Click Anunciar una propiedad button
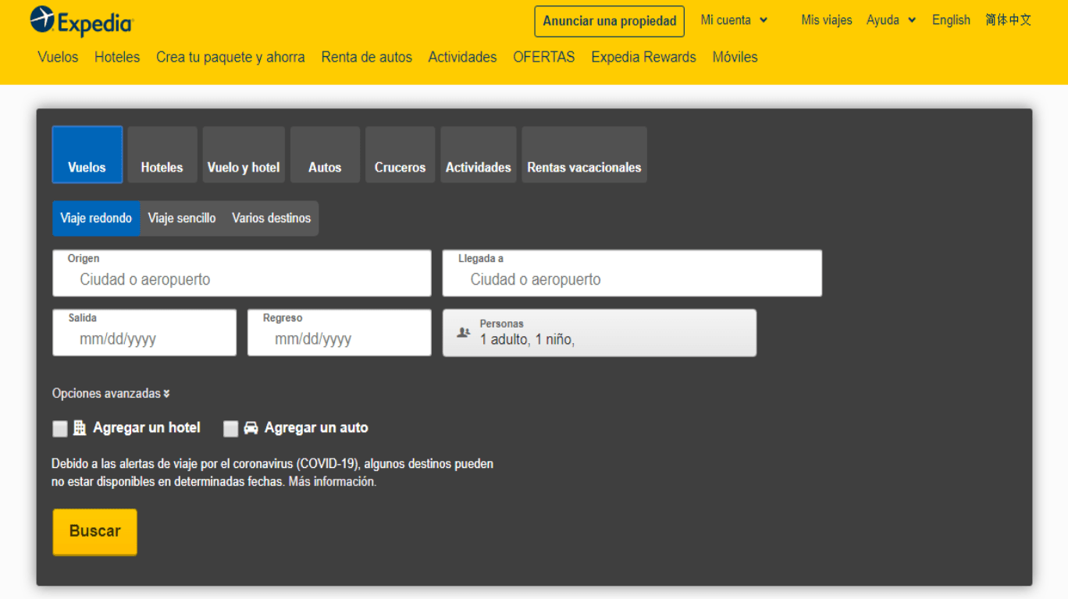 tap(610, 21)
